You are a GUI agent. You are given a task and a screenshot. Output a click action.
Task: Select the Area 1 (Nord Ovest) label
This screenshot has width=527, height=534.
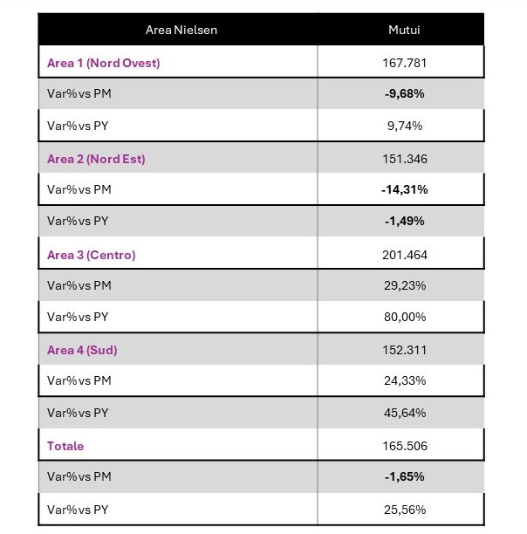click(x=104, y=63)
